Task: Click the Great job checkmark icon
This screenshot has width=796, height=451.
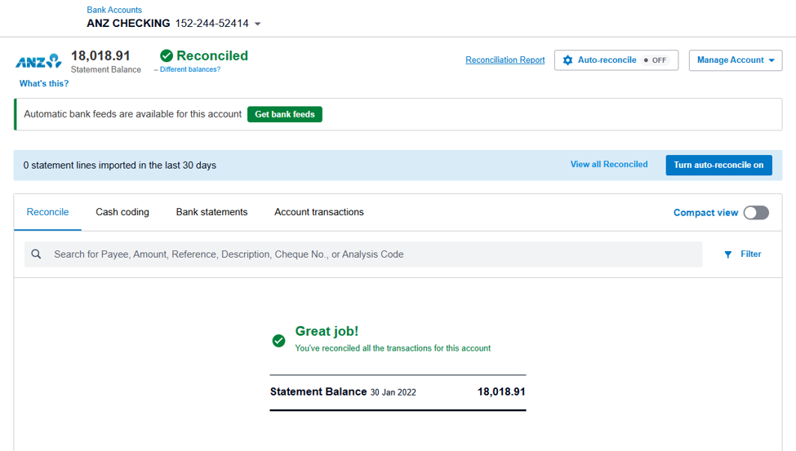Action: point(278,340)
